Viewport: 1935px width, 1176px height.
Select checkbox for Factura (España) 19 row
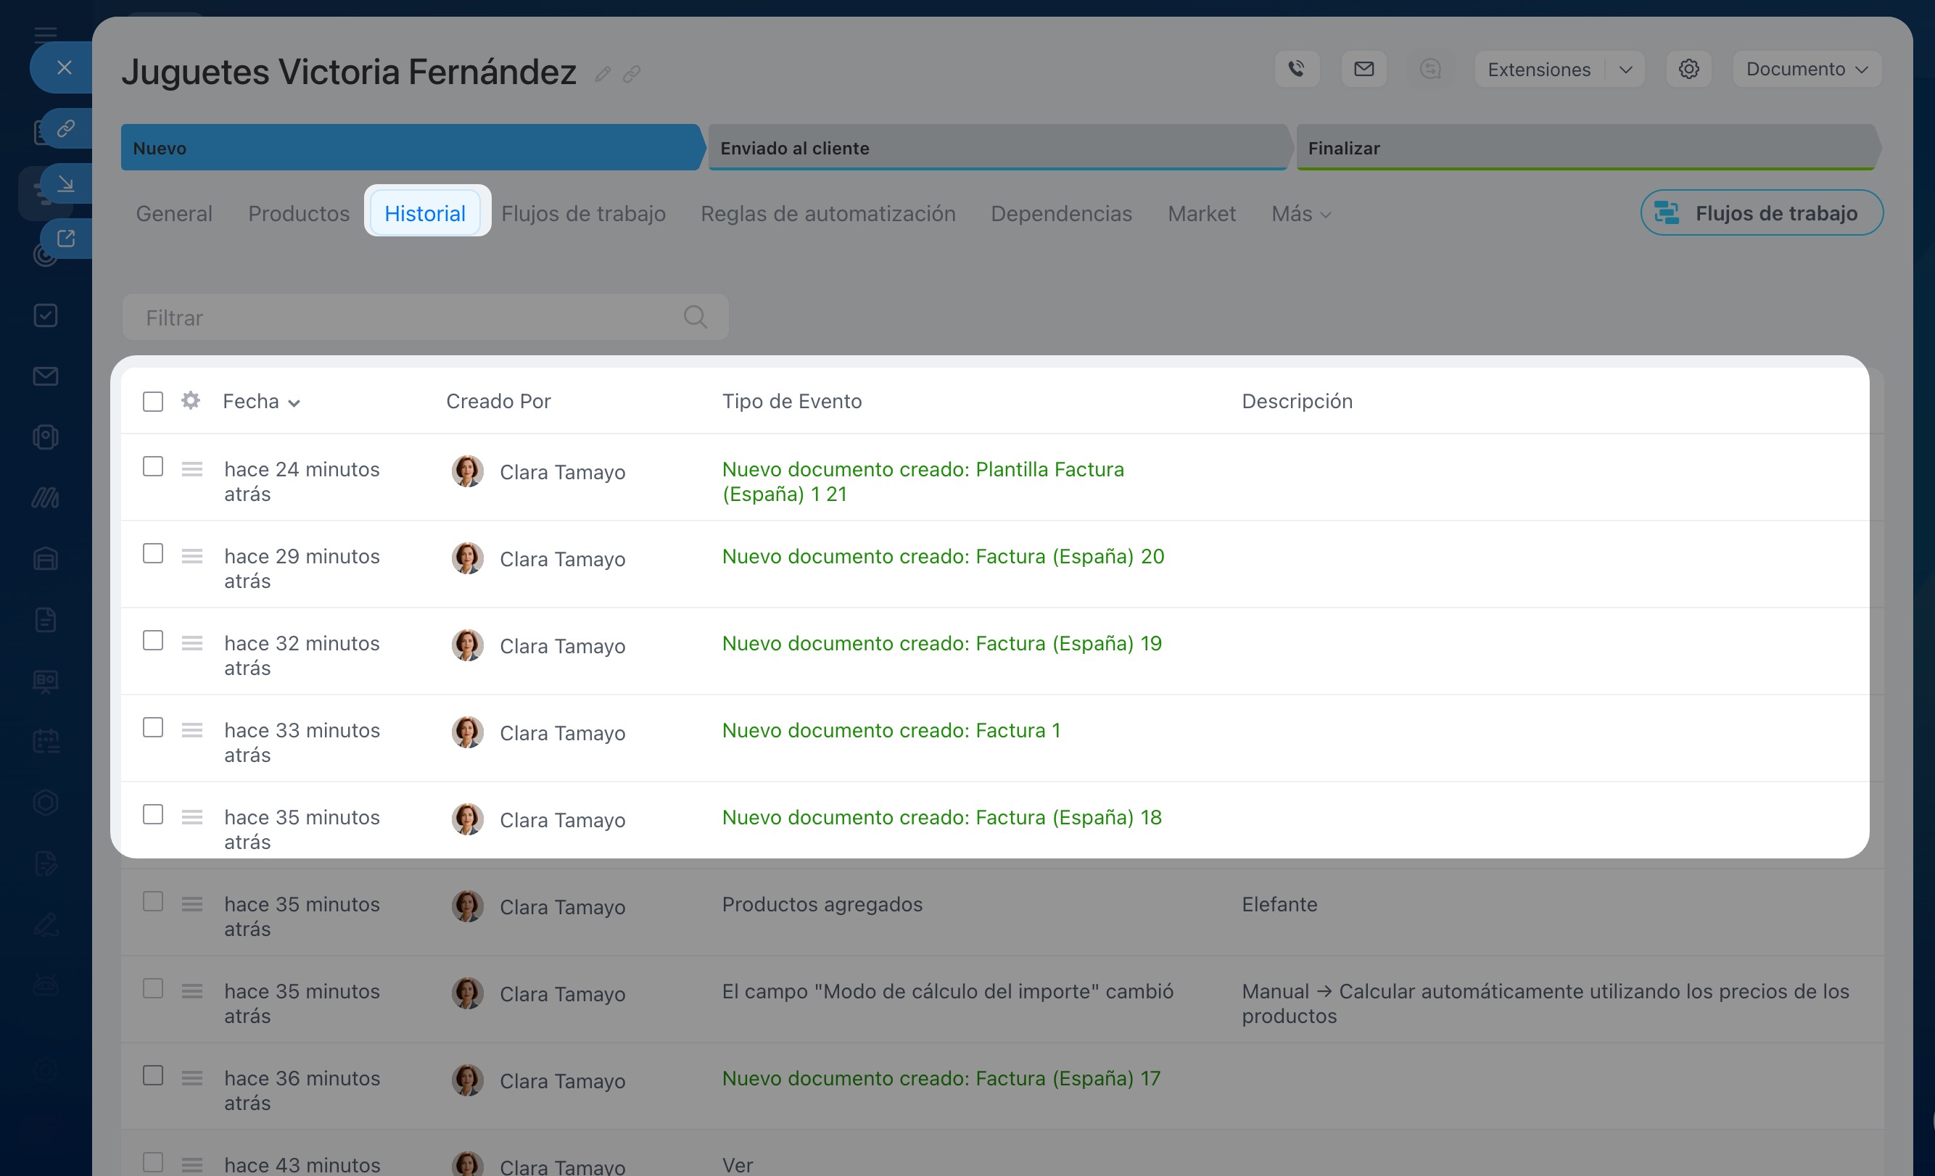pyautogui.click(x=153, y=641)
